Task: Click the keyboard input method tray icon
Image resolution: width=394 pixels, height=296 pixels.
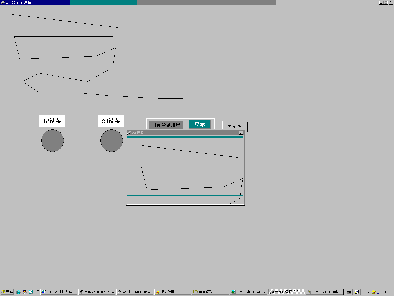Action: tap(349, 292)
